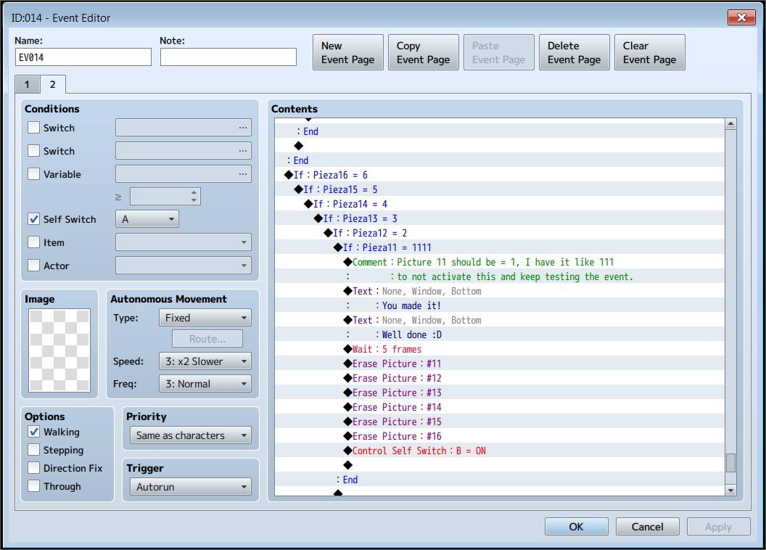Screen dimensions: 766x550
Task: Click the Contents scrollbar up arrow
Action: click(731, 124)
